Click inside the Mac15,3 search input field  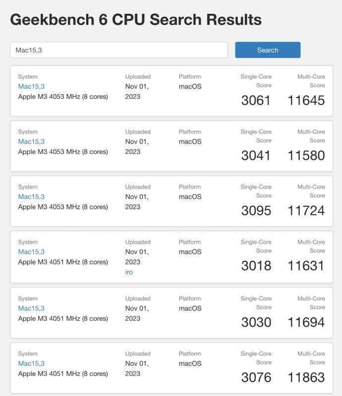pyautogui.click(x=119, y=50)
